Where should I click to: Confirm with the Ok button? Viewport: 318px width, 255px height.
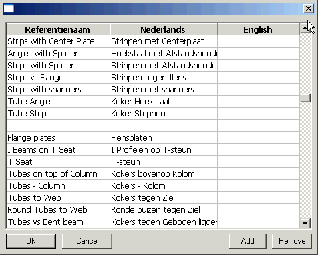(x=31, y=241)
